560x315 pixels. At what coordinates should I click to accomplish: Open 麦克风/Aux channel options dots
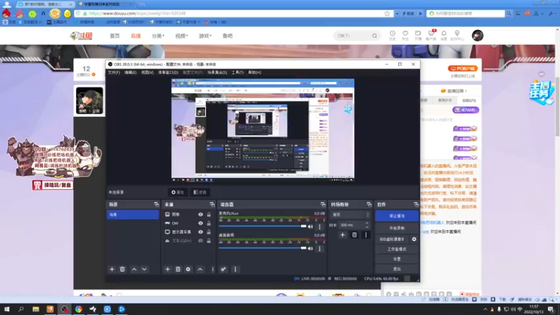tap(320, 226)
